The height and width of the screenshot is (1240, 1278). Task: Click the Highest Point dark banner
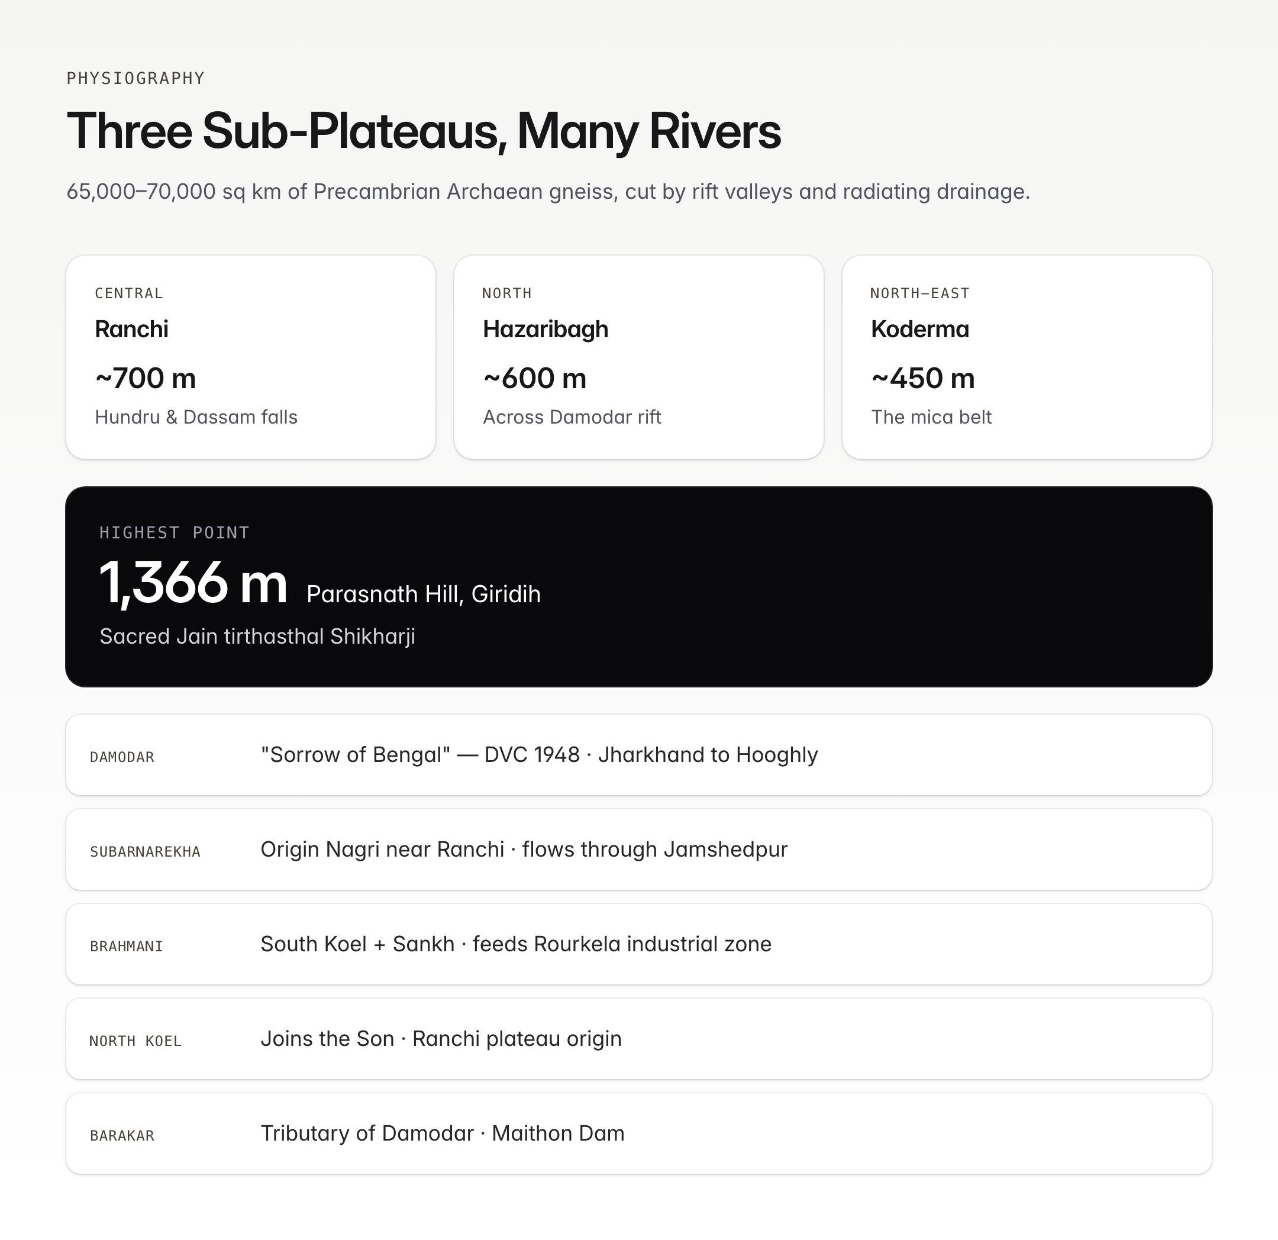tap(639, 587)
